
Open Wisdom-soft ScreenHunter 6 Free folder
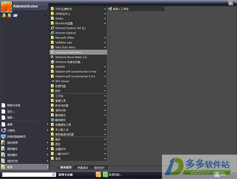point(78,72)
